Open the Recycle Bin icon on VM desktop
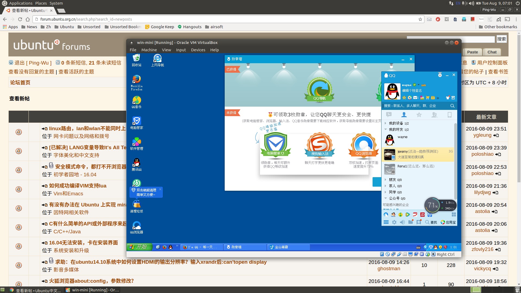The width and height of the screenshot is (521, 293). click(136, 60)
